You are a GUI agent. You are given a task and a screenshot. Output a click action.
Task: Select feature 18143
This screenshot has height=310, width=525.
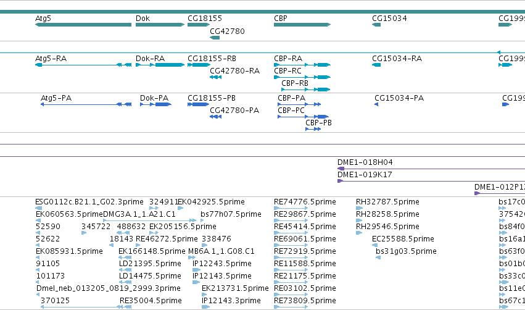(x=112, y=245)
